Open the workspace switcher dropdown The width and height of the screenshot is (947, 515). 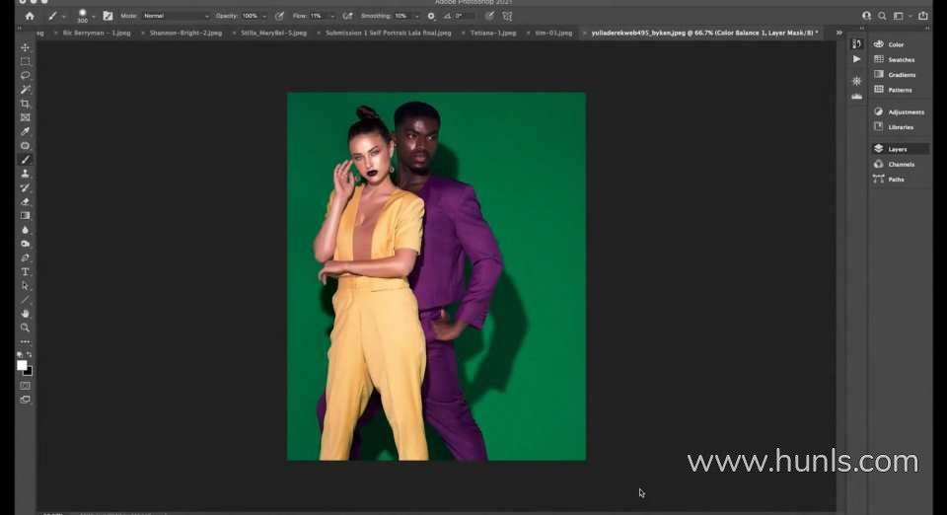point(901,16)
